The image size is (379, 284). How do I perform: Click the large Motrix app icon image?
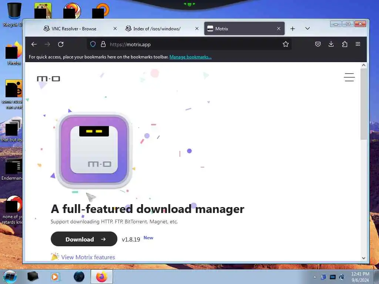(x=94, y=150)
